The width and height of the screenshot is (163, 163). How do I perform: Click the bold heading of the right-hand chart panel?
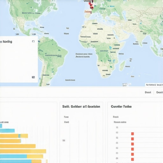coord(121,107)
